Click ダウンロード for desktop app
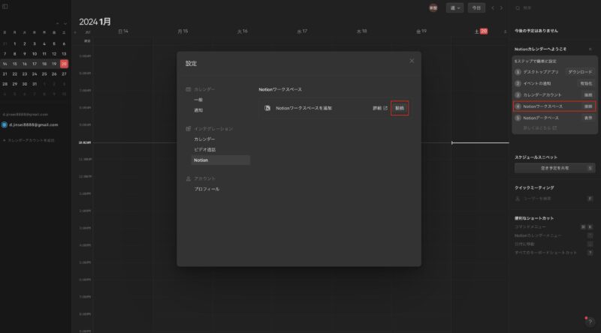The width and height of the screenshot is (601, 333). pos(580,72)
